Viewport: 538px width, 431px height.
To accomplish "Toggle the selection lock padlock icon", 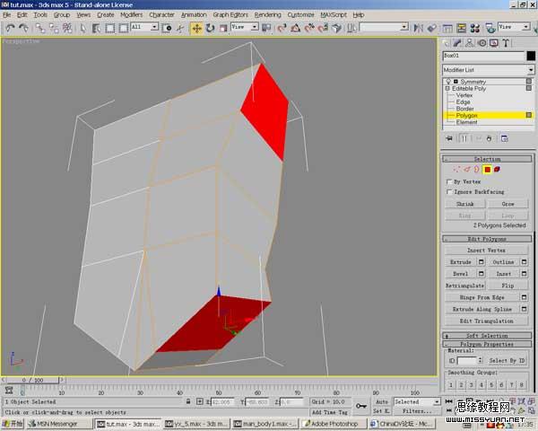I will pos(188,401).
